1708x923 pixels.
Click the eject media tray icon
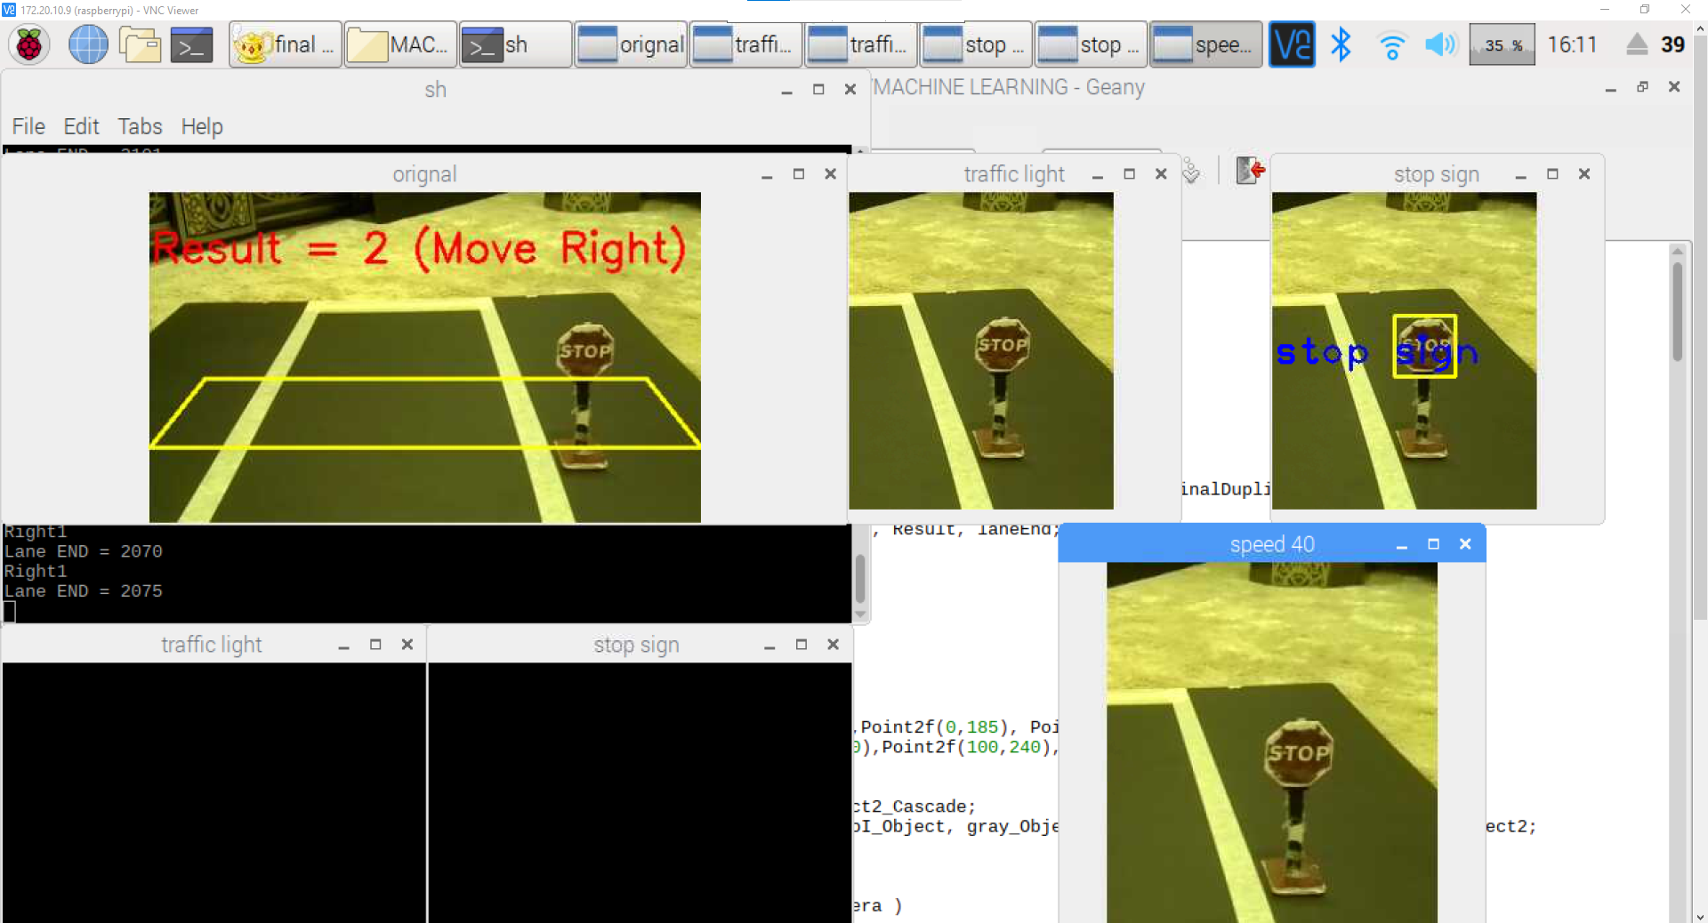coord(1637,44)
